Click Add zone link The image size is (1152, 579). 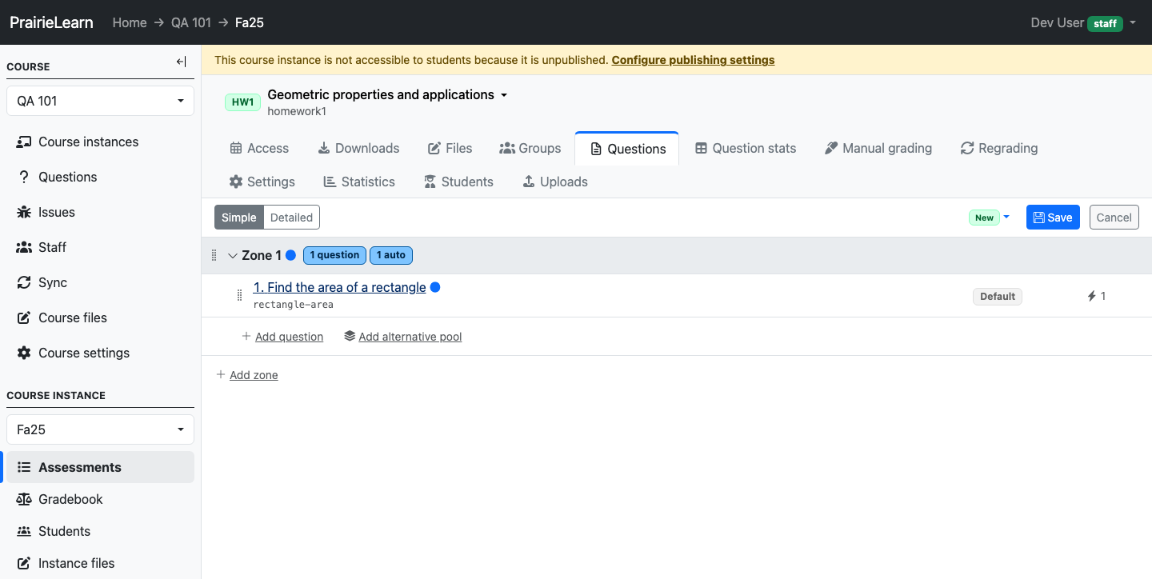(x=254, y=375)
